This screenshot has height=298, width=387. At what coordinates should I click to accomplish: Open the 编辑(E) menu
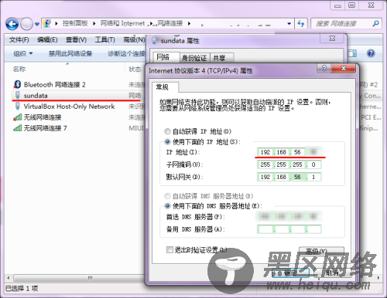coord(47,39)
